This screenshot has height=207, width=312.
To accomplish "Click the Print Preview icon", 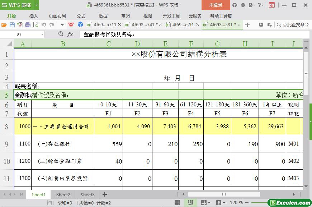I will pos(36,25).
